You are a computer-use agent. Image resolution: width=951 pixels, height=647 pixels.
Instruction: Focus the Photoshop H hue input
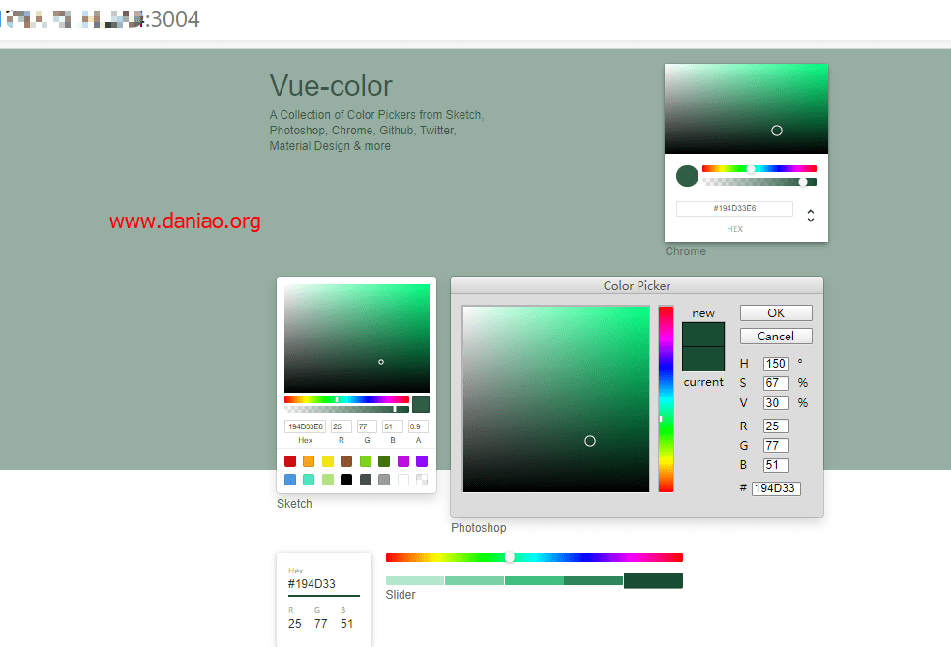pyautogui.click(x=776, y=364)
